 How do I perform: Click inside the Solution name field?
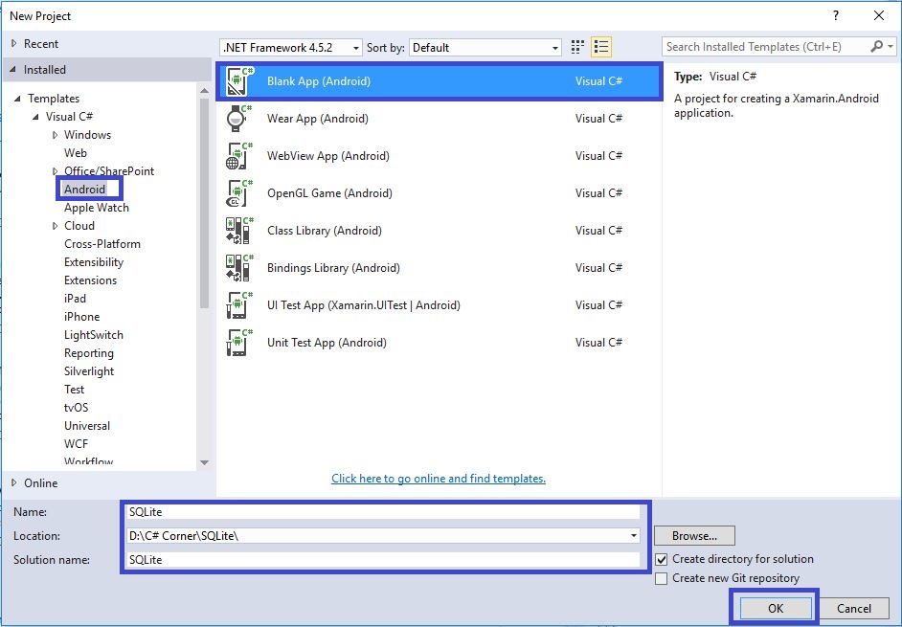click(383, 559)
